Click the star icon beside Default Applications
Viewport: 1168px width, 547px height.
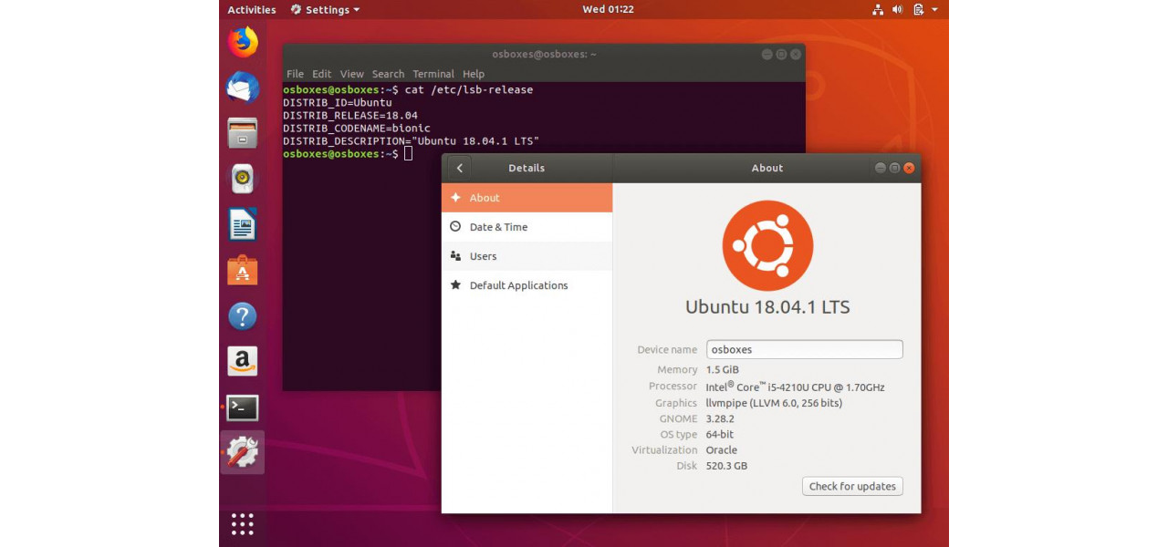[x=455, y=285]
